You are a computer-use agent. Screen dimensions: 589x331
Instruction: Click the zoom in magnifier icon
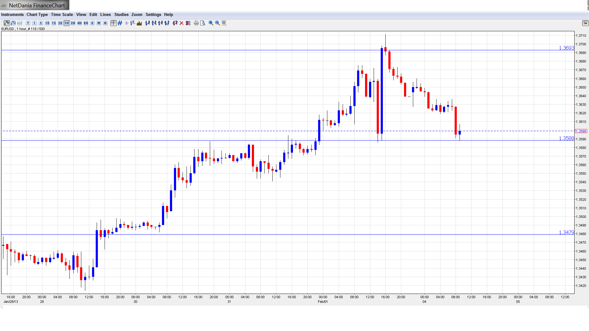click(211, 23)
